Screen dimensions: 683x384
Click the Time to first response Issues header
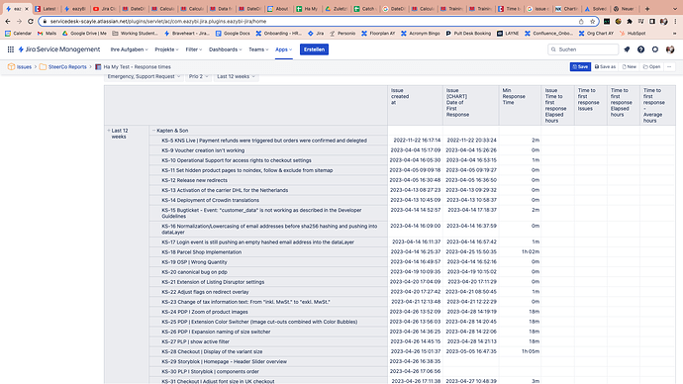(591, 105)
